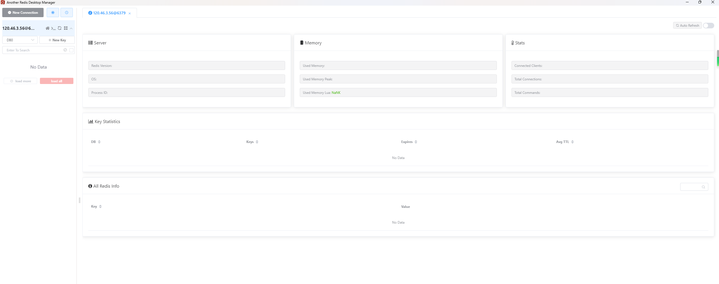
Task: Click the search spinner icon in key search
Action: click(65, 50)
